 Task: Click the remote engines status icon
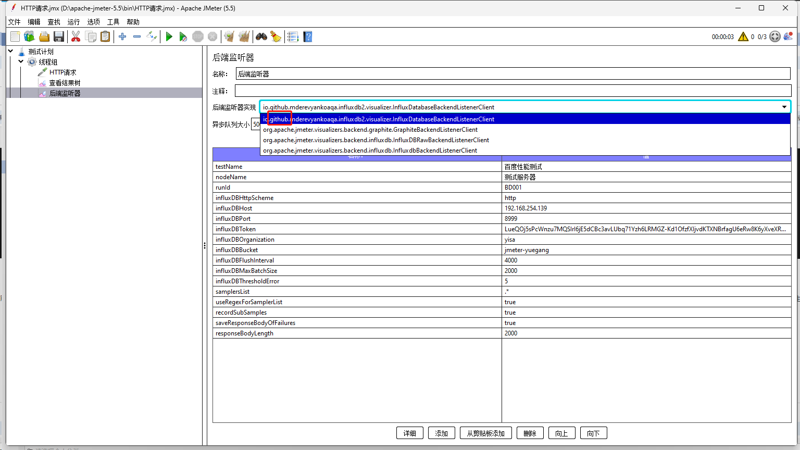[775, 36]
